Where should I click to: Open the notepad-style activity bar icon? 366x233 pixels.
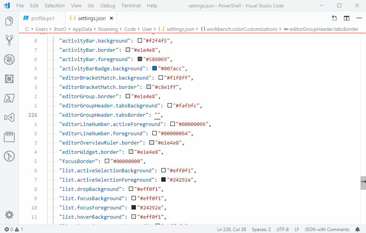point(9,137)
